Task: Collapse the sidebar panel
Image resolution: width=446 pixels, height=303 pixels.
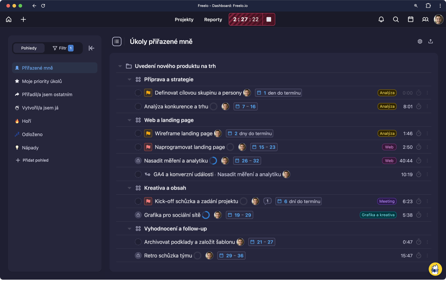Action: (x=91, y=48)
